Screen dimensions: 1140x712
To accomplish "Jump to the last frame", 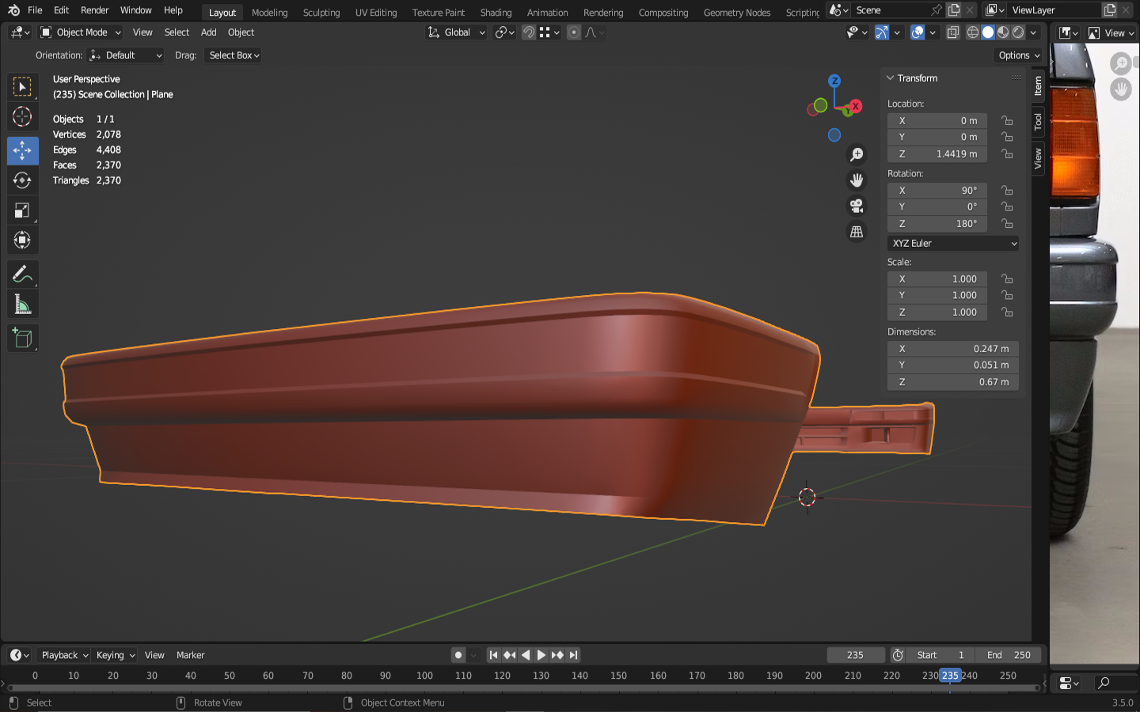I will pyautogui.click(x=573, y=655).
